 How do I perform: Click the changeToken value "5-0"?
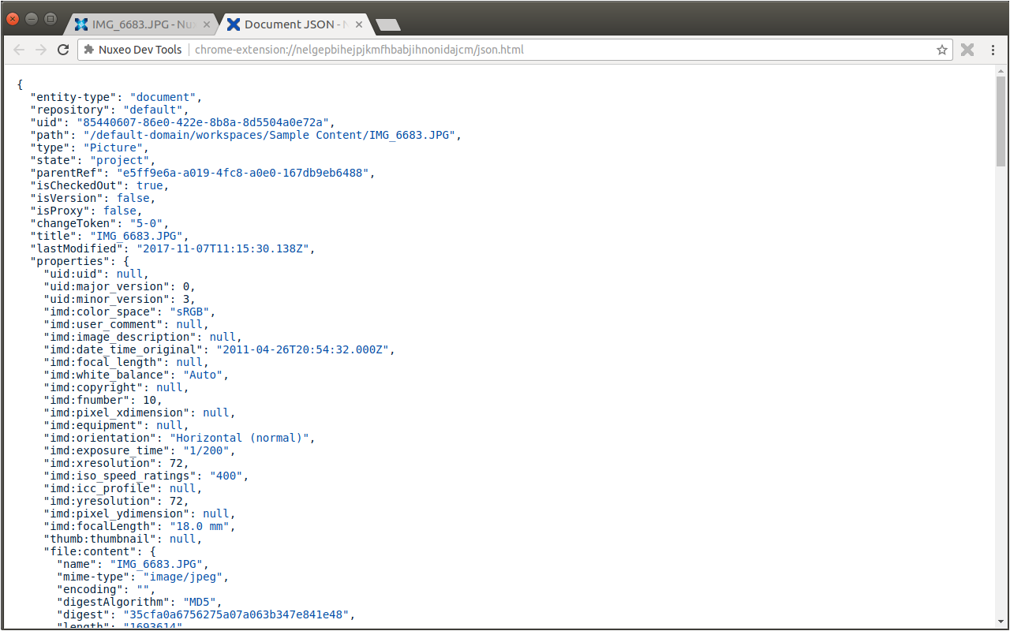[146, 223]
